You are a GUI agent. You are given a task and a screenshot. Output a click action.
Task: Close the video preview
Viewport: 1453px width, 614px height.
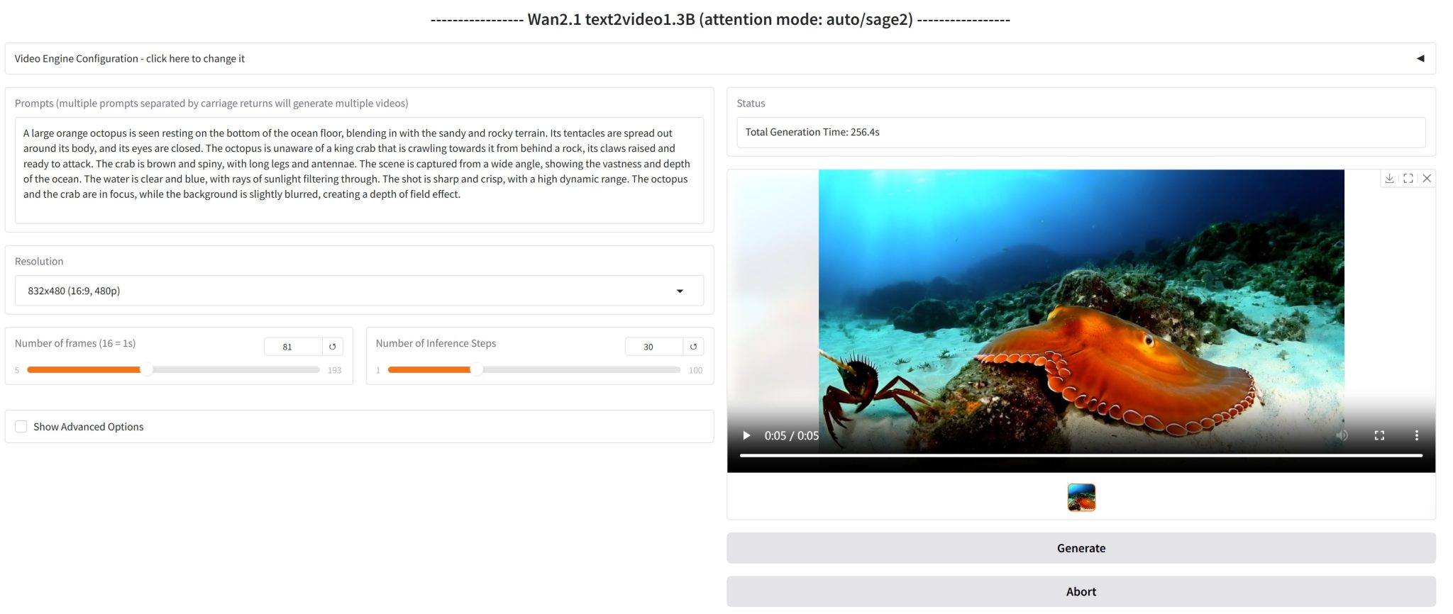[1427, 179]
